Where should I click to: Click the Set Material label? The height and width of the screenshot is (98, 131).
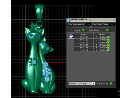(x=103, y=84)
